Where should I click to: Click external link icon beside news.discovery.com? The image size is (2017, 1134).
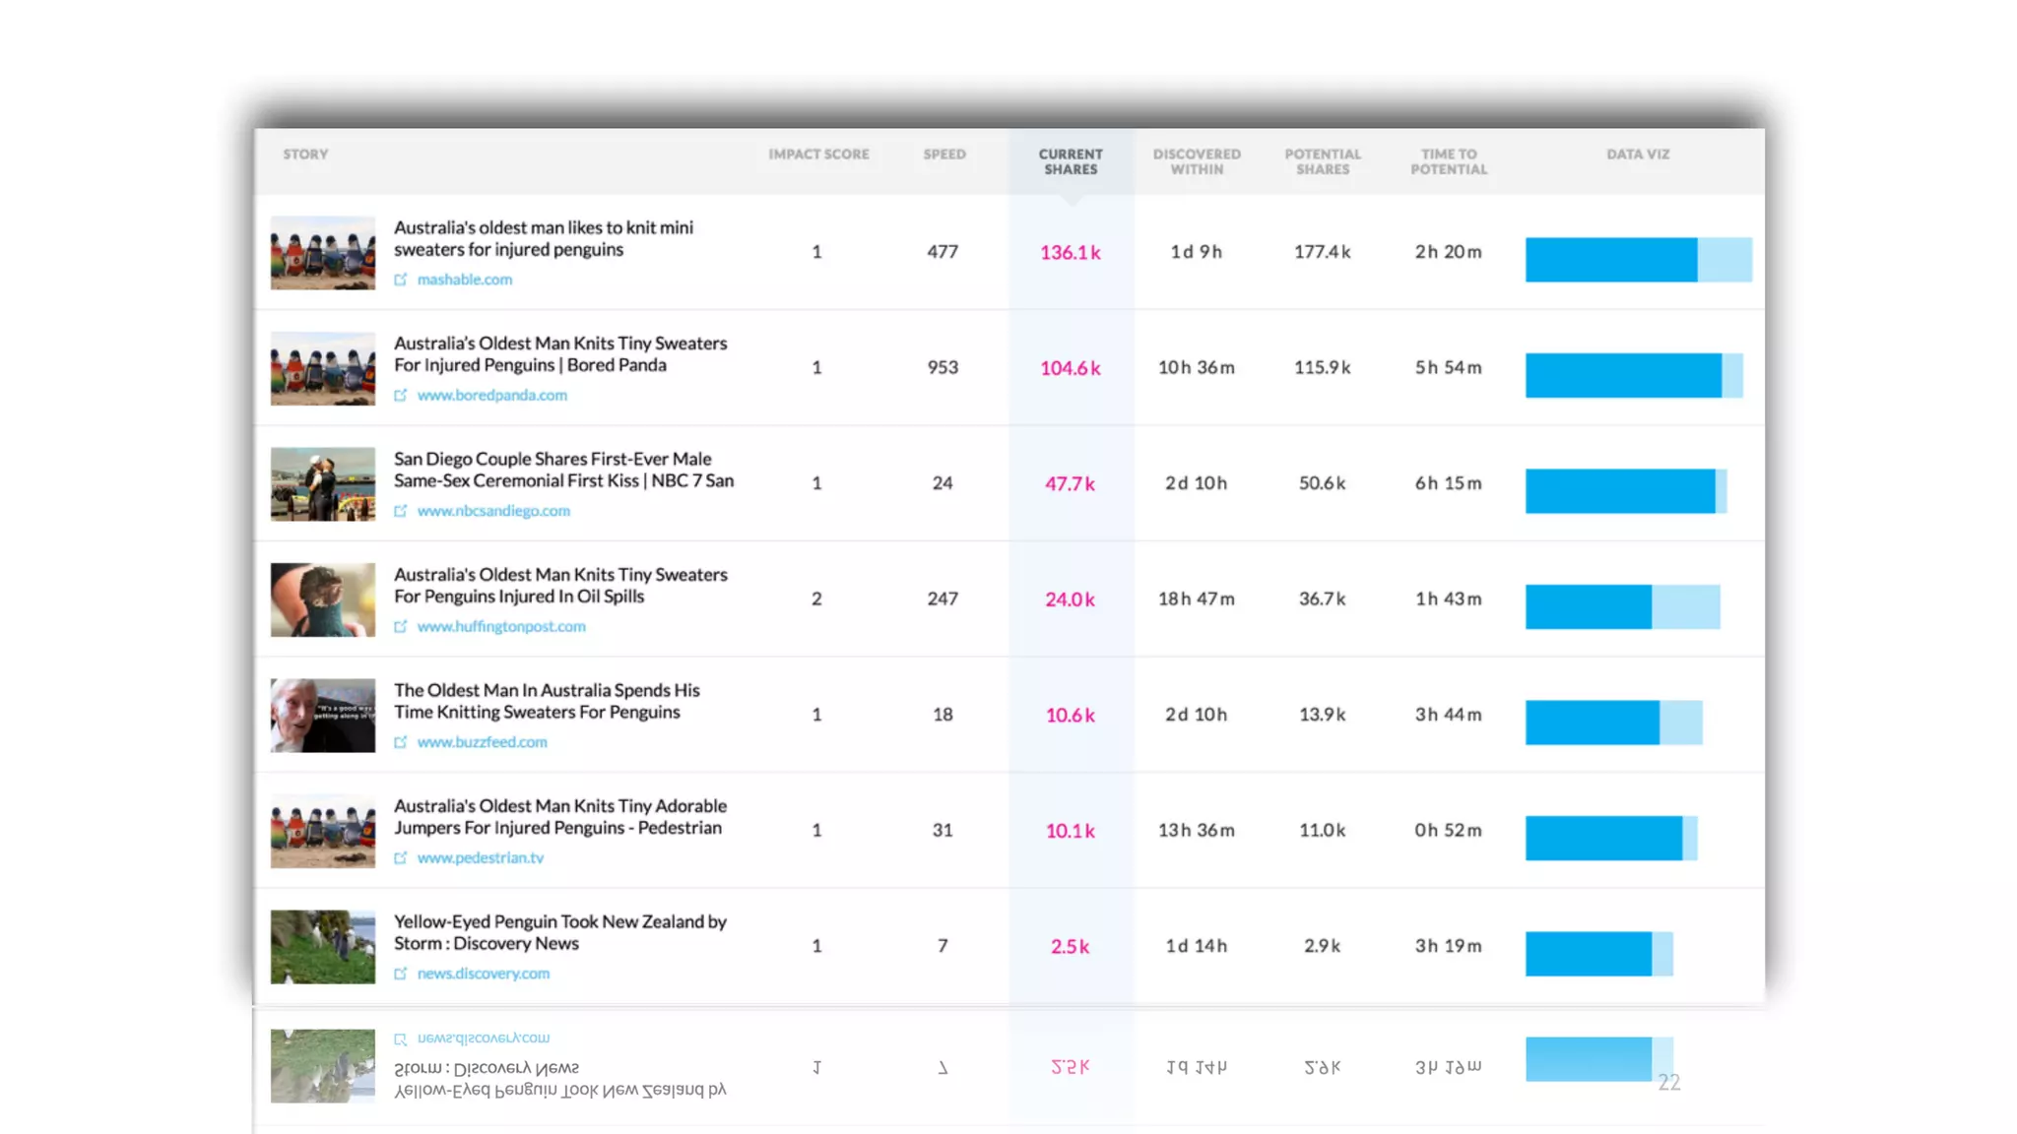click(x=401, y=974)
